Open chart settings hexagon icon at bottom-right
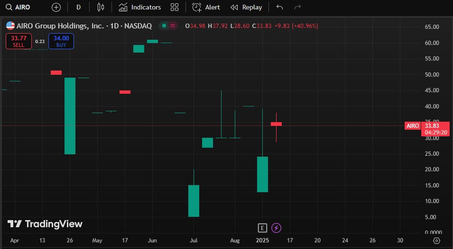This screenshot has width=453, height=249. click(x=437, y=240)
